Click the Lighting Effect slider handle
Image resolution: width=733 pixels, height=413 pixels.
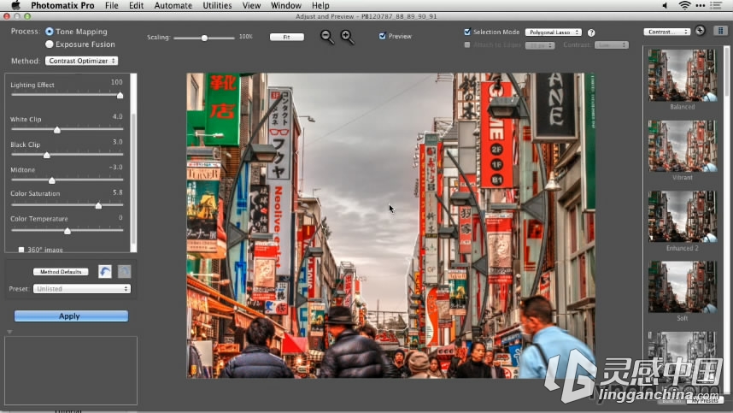pos(120,96)
